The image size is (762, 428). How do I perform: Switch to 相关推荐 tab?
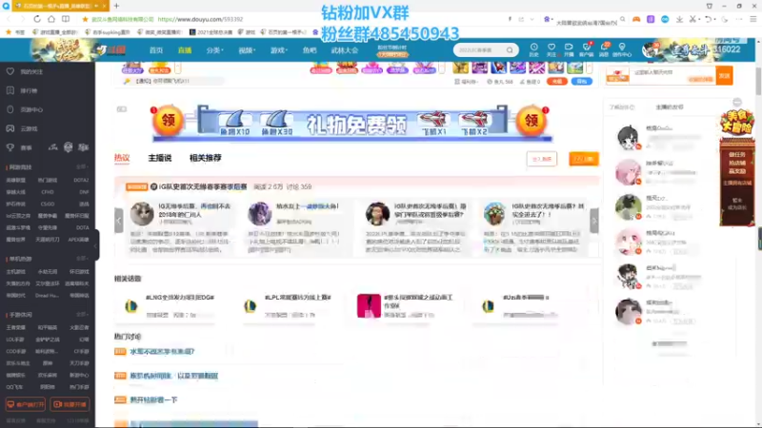coord(205,158)
